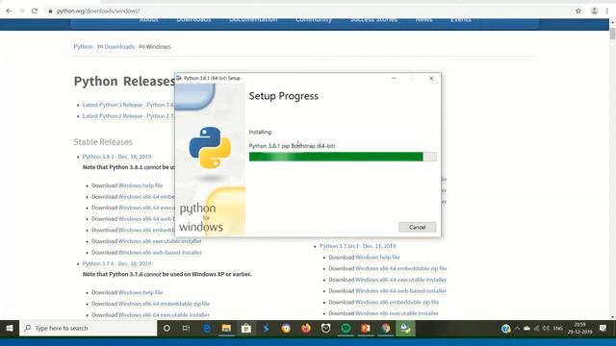The height and width of the screenshot is (346, 616).
Task: Reload the python.org page
Action: click(35, 11)
